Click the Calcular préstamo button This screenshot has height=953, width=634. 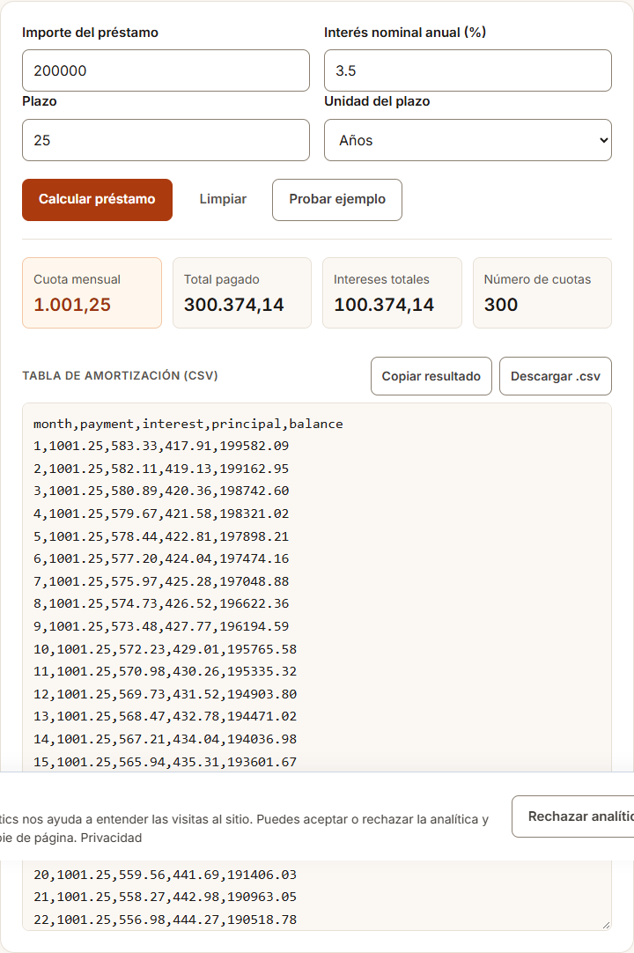coord(97,200)
